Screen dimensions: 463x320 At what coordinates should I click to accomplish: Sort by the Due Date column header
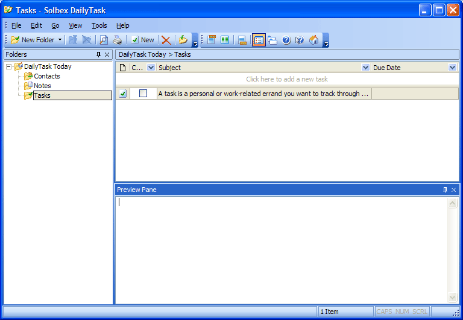410,68
